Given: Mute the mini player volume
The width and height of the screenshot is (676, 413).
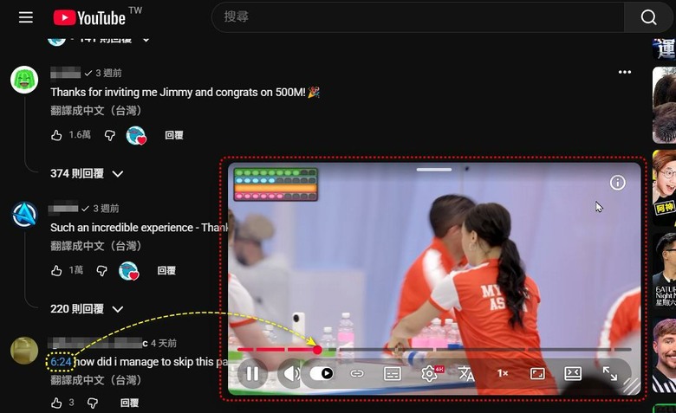Looking at the screenshot, I should [x=290, y=373].
